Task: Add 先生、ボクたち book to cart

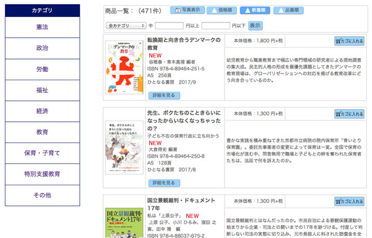Action: tap(349, 114)
